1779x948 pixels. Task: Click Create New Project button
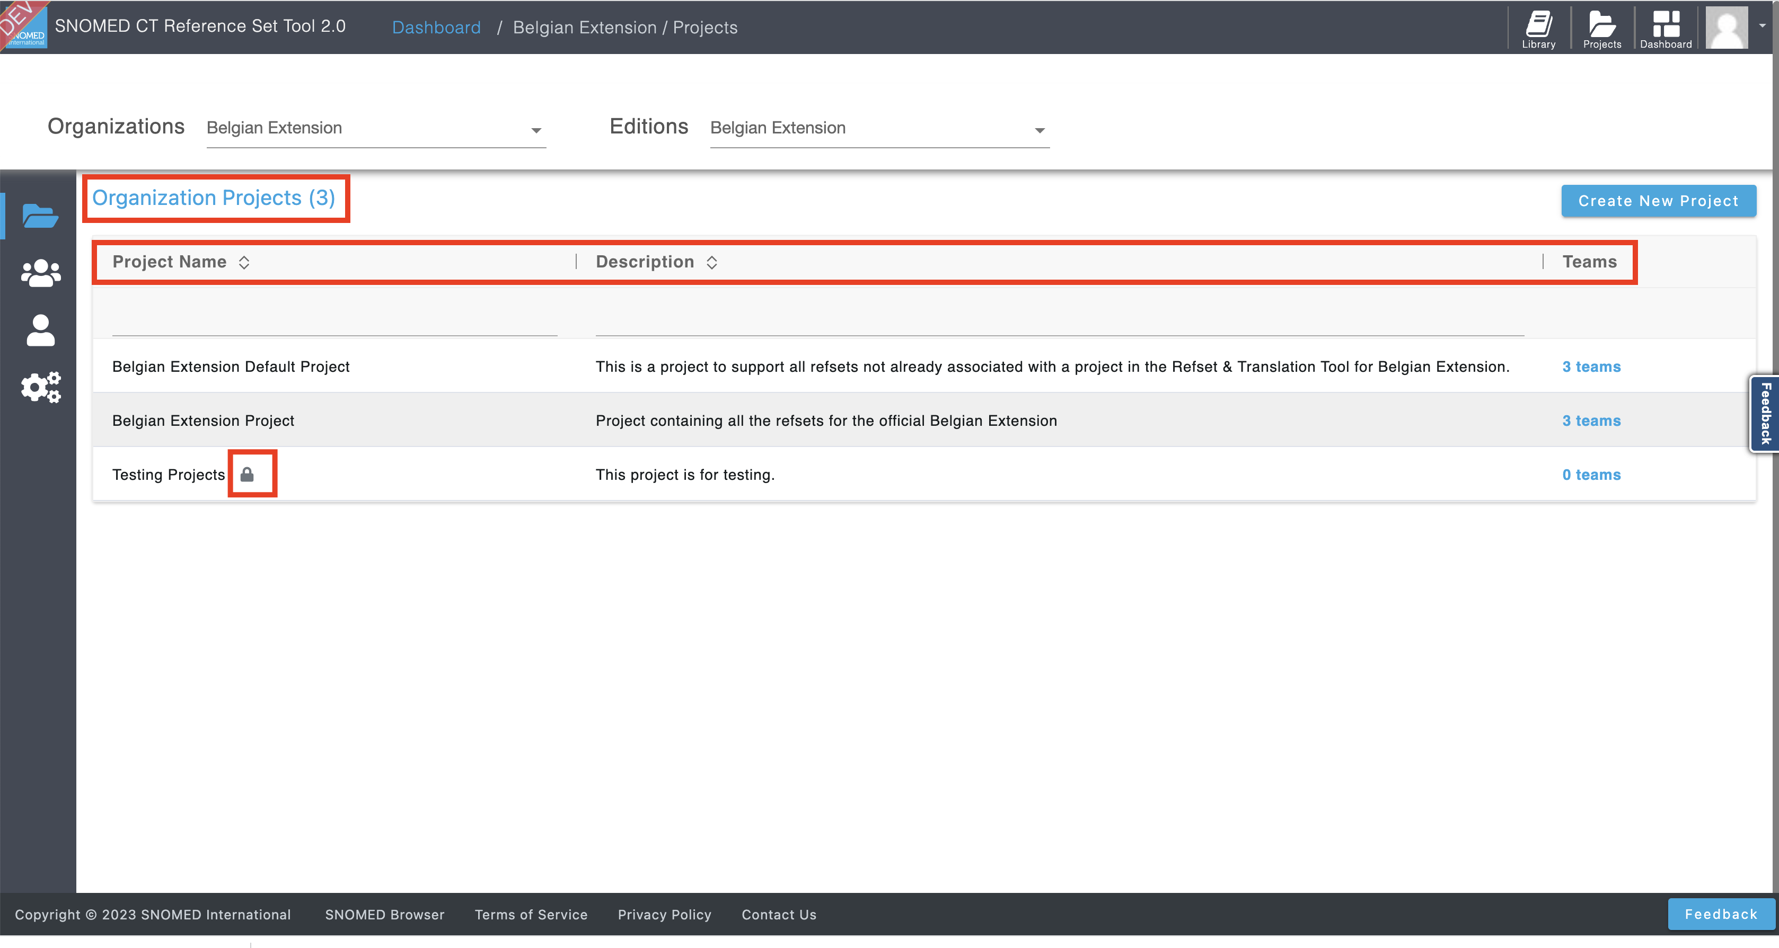pyautogui.click(x=1658, y=201)
